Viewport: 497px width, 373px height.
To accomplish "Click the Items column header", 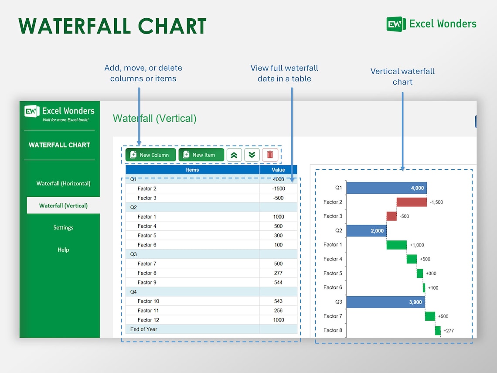I will point(192,170).
